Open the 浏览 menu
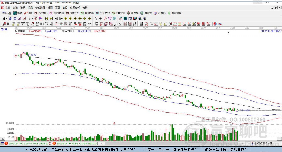282x152 pixels. [15, 7]
